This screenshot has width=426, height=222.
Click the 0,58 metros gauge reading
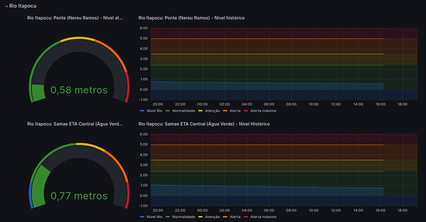(x=79, y=90)
